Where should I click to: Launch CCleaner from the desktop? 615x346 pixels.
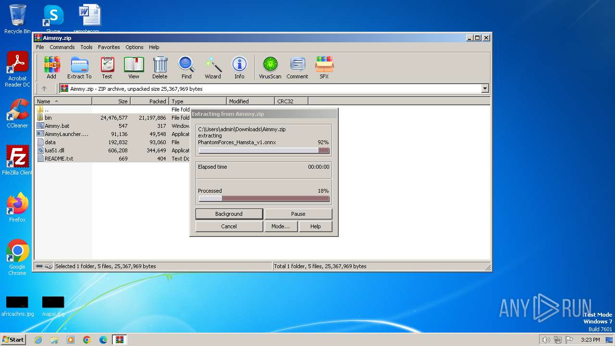point(17,113)
